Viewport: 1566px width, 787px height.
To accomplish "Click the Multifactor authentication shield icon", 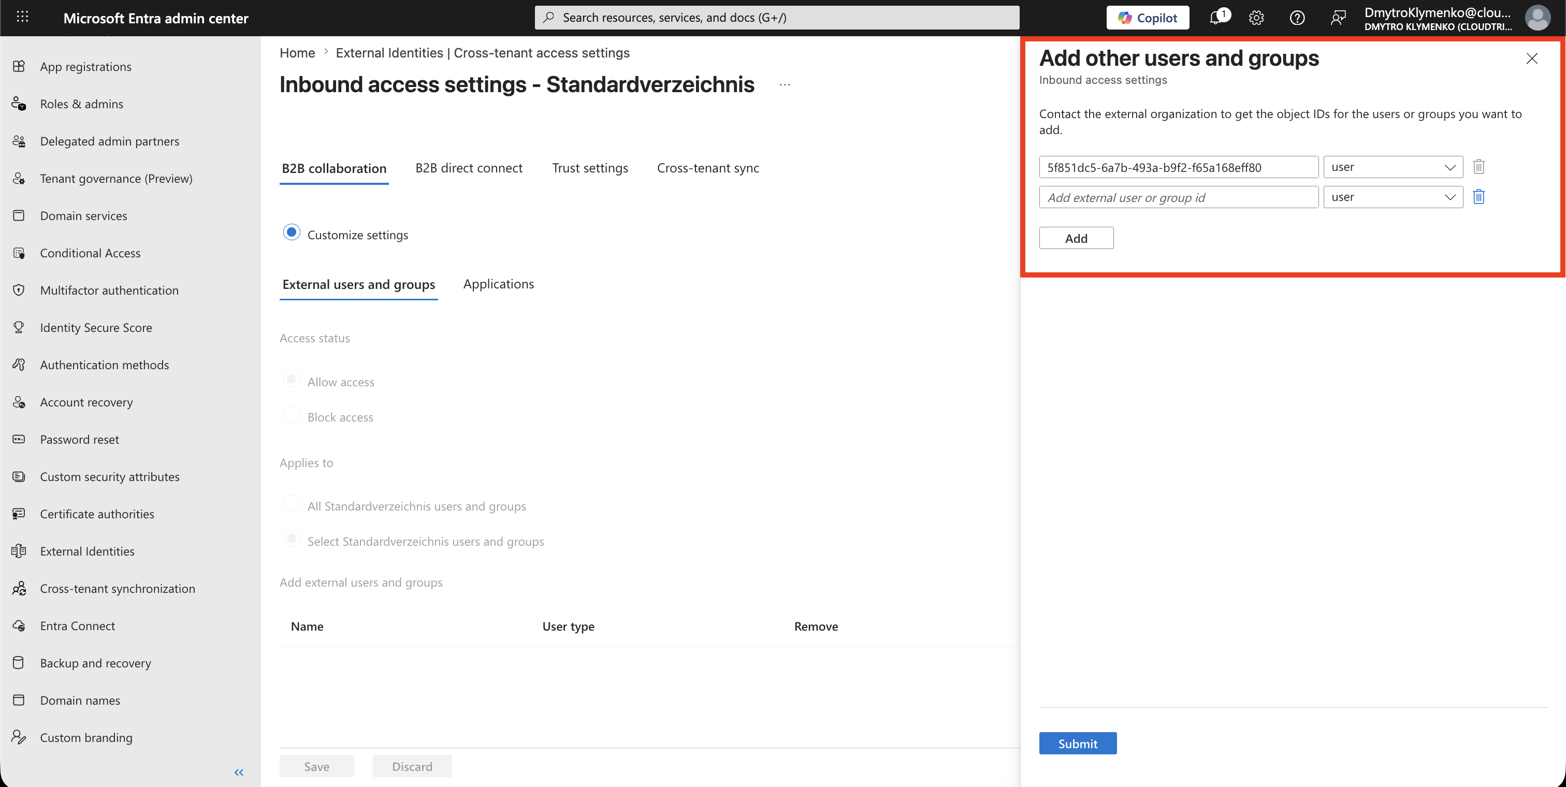I will [x=19, y=290].
